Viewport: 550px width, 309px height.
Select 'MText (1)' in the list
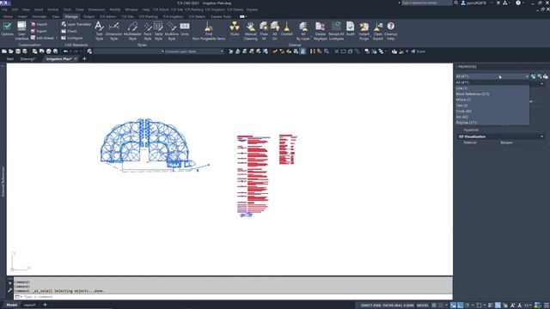pos(492,100)
